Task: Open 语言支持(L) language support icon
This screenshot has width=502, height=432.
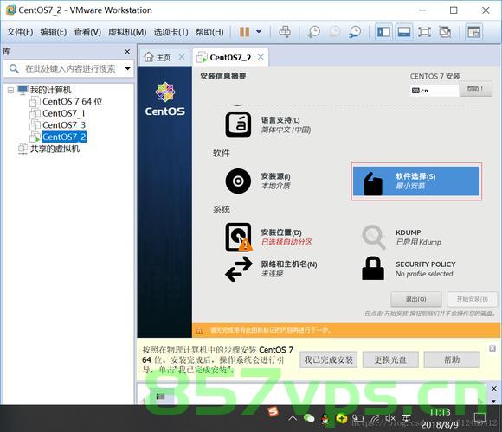Action: coord(238,125)
